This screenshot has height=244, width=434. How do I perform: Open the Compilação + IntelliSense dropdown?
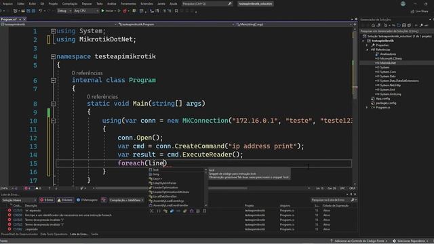pos(126,200)
